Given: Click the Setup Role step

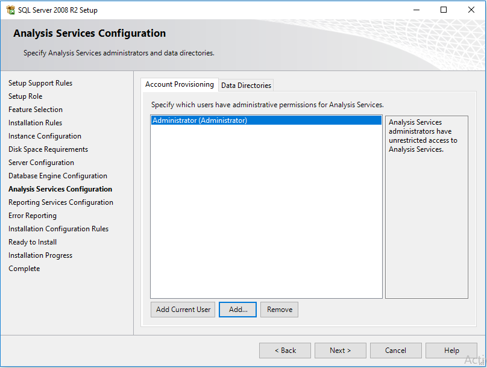Looking at the screenshot, I should point(25,96).
